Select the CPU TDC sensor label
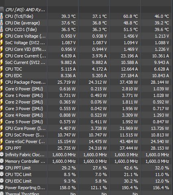This screenshot has width=173, height=195. pos(13,69)
